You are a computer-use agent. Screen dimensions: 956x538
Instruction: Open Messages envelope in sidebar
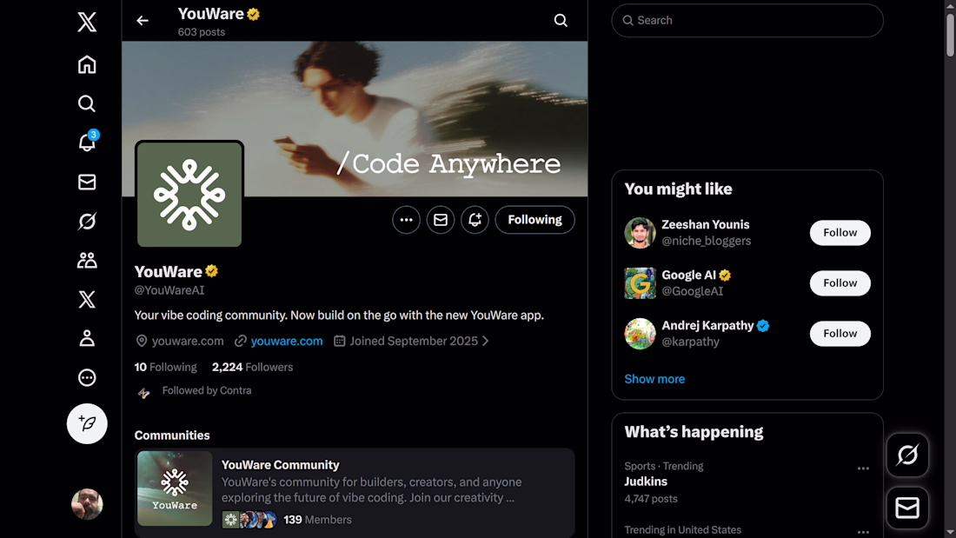(87, 182)
